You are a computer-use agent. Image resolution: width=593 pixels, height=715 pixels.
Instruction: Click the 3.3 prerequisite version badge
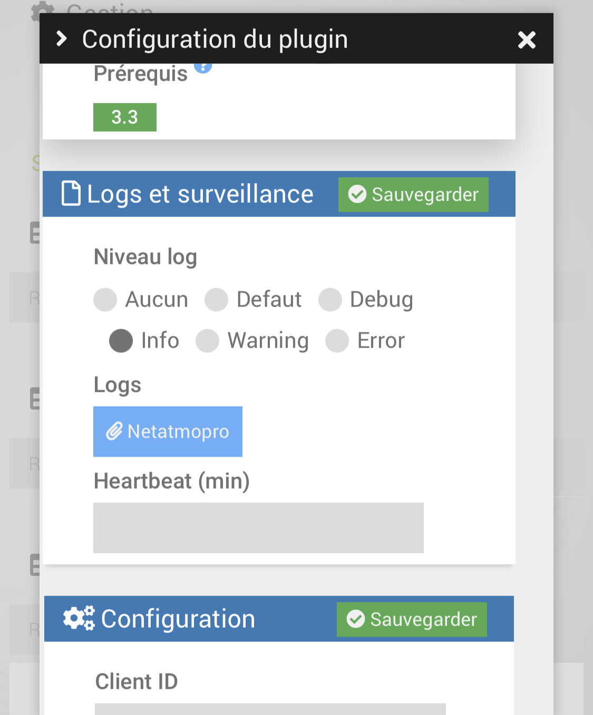pyautogui.click(x=125, y=117)
